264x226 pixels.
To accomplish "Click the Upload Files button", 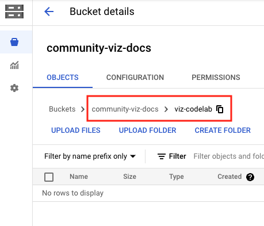I will pos(76,131).
